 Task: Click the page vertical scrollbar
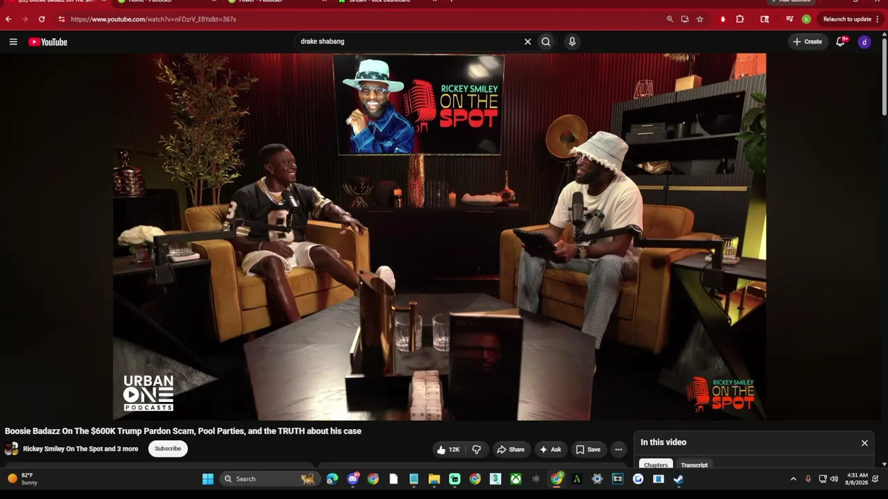(x=885, y=76)
